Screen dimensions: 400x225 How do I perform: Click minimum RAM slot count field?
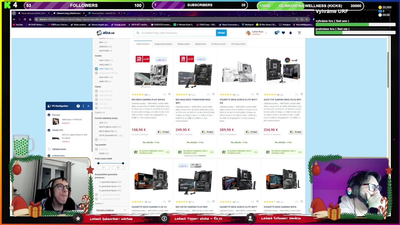tap(103, 168)
